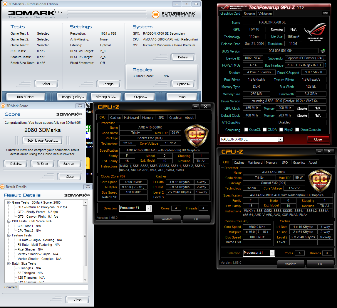Select Fill Rate - Multi-Texturing row

[39, 245]
